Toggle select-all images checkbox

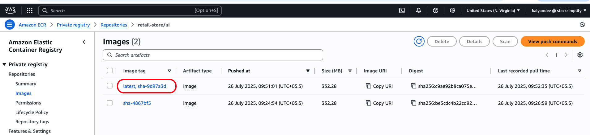pyautogui.click(x=110, y=71)
